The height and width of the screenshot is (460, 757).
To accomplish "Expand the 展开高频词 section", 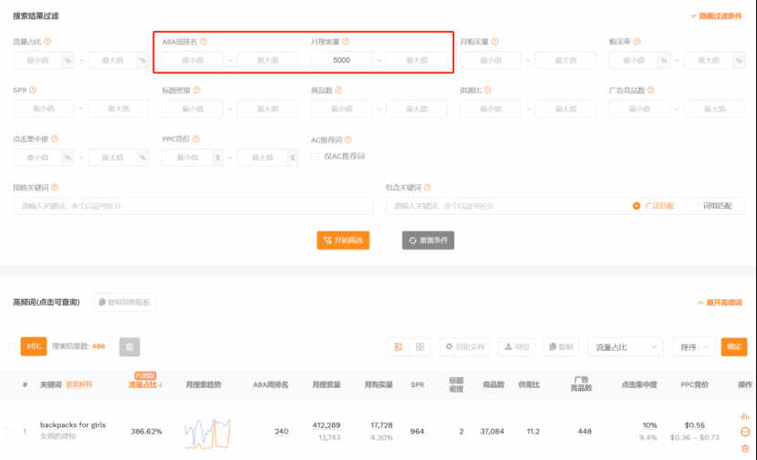I will [x=720, y=302].
